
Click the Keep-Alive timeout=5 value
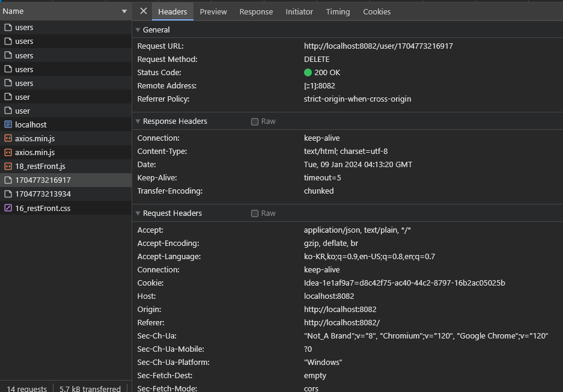click(323, 178)
